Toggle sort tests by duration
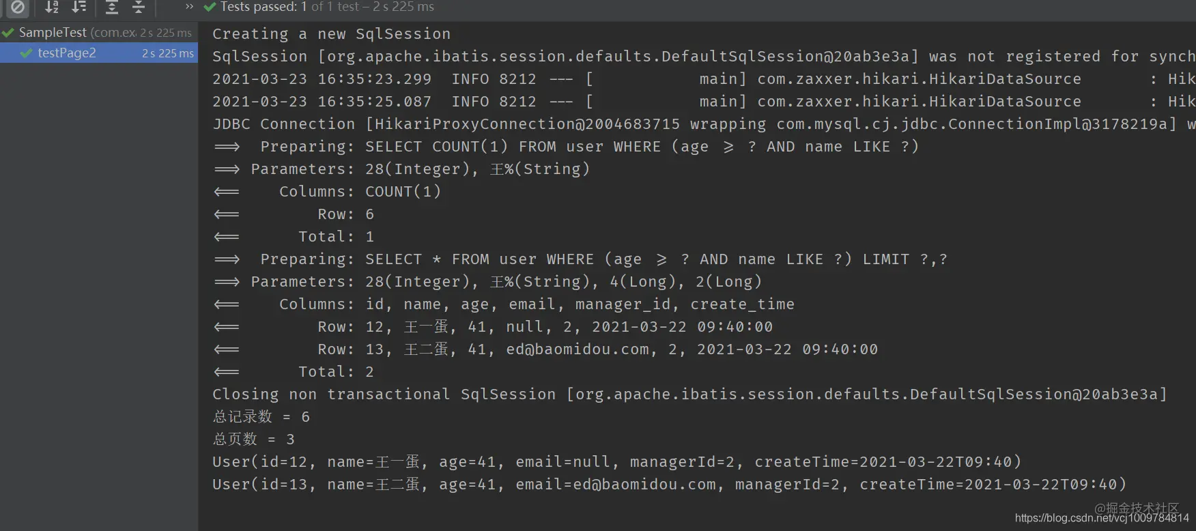Screen dimensions: 1196x531 79,8
